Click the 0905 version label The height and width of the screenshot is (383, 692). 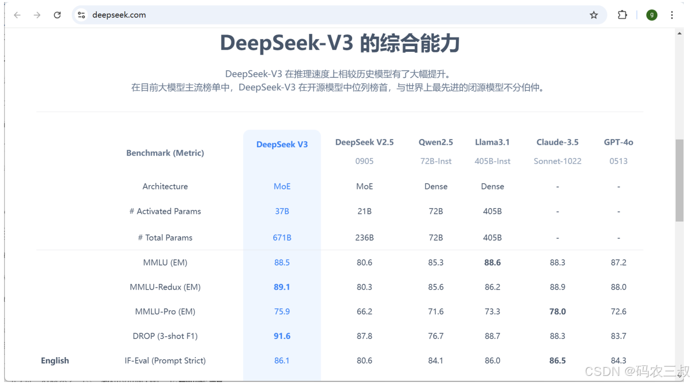tap(364, 161)
